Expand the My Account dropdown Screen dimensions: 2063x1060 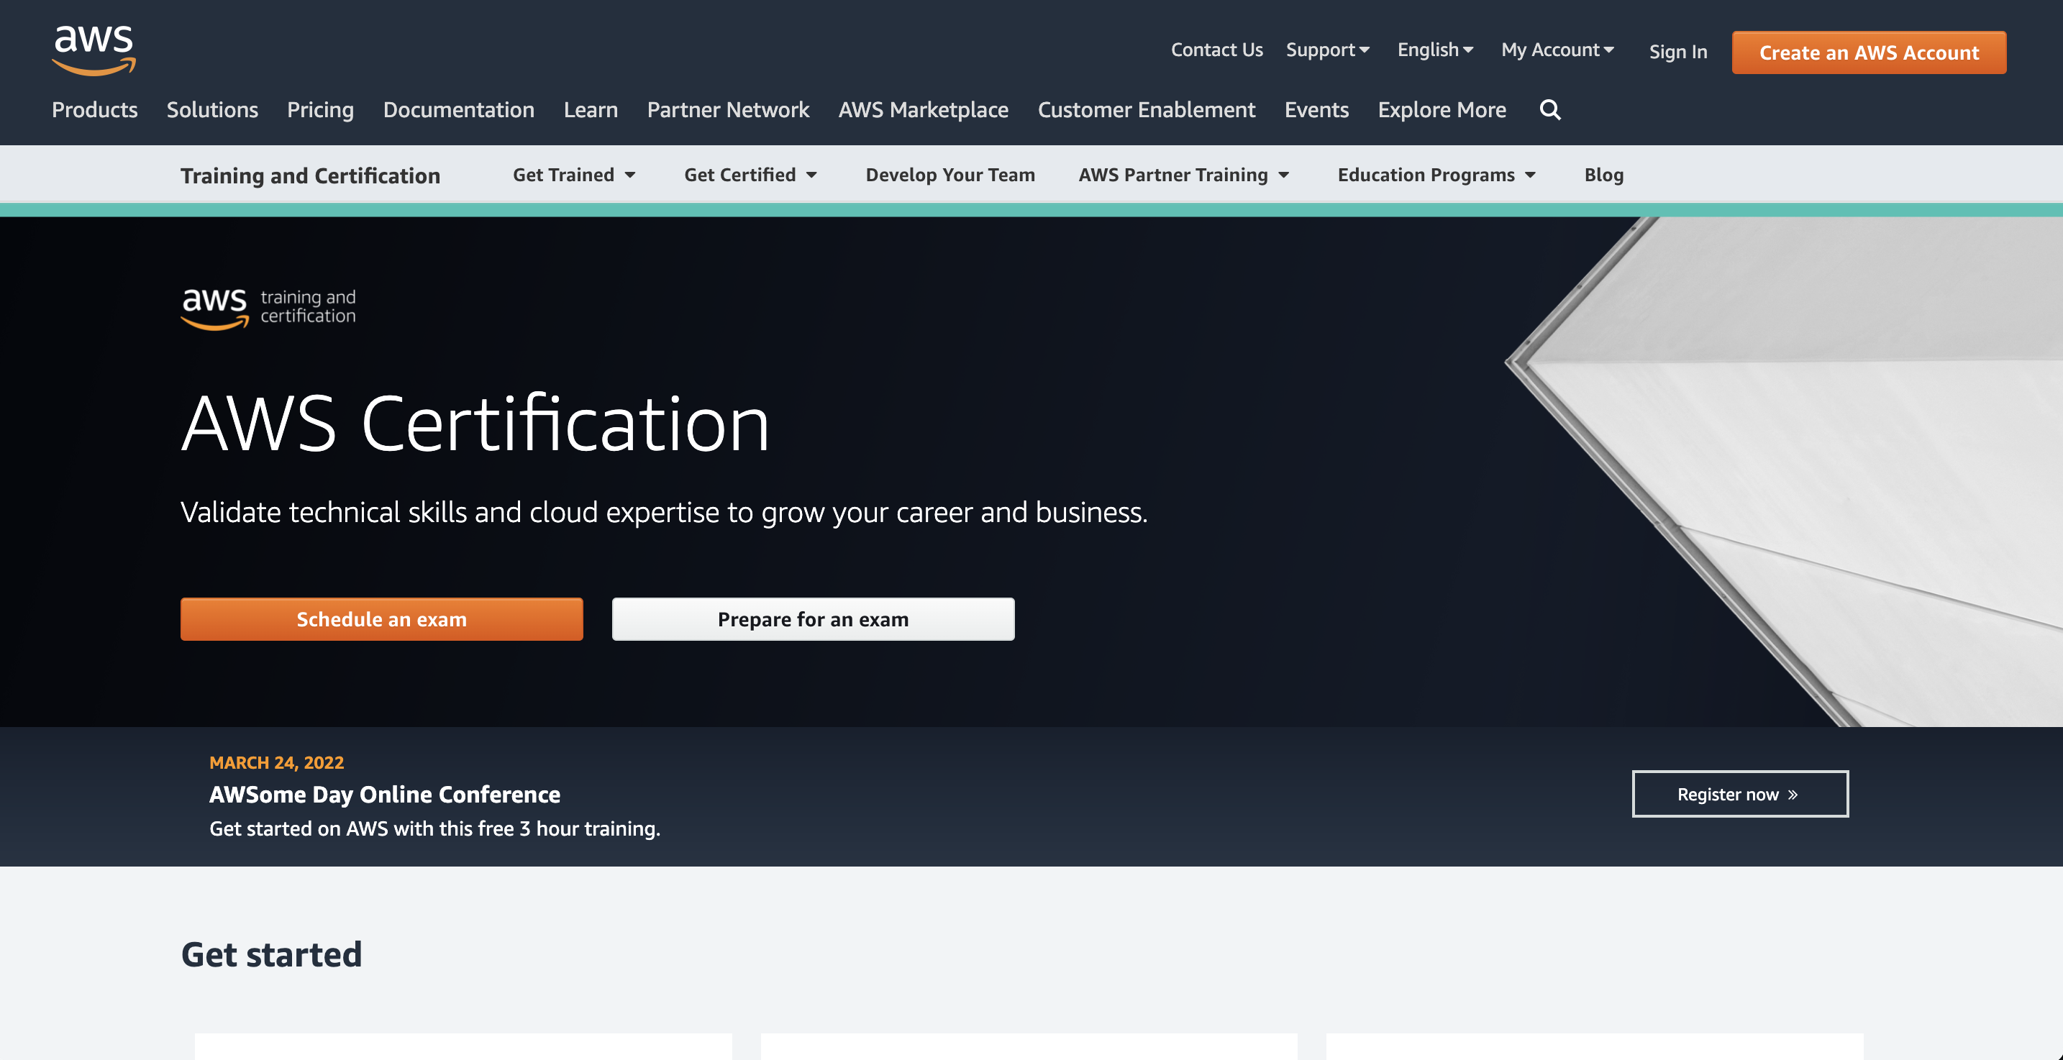pos(1557,49)
